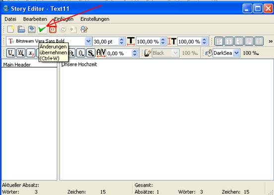Align text right
Viewport: 274px width, 195px height.
pos(239,41)
